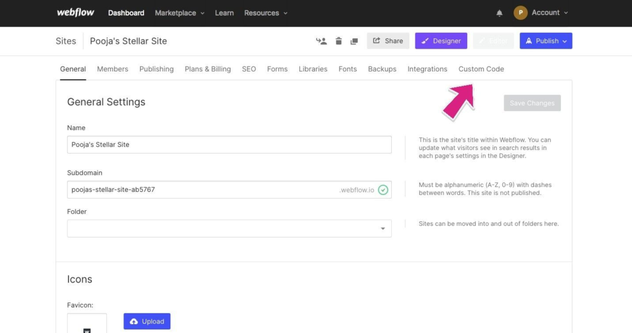Viewport: 632px width, 333px height.
Task: Click the Subdomain input field
Action: [230, 190]
